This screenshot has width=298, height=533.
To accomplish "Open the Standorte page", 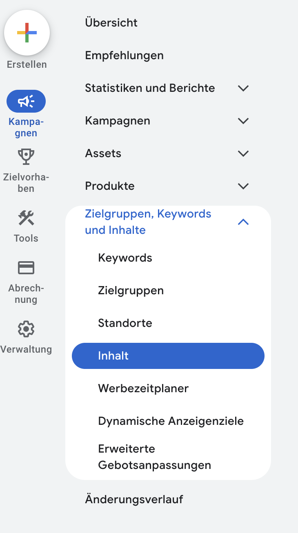I will pyautogui.click(x=126, y=323).
